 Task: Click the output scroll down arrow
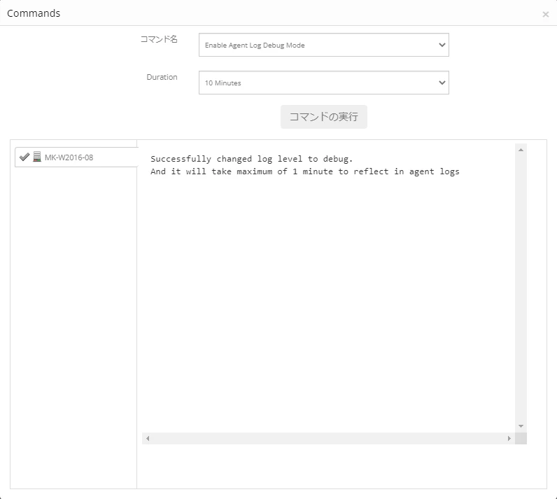click(521, 426)
